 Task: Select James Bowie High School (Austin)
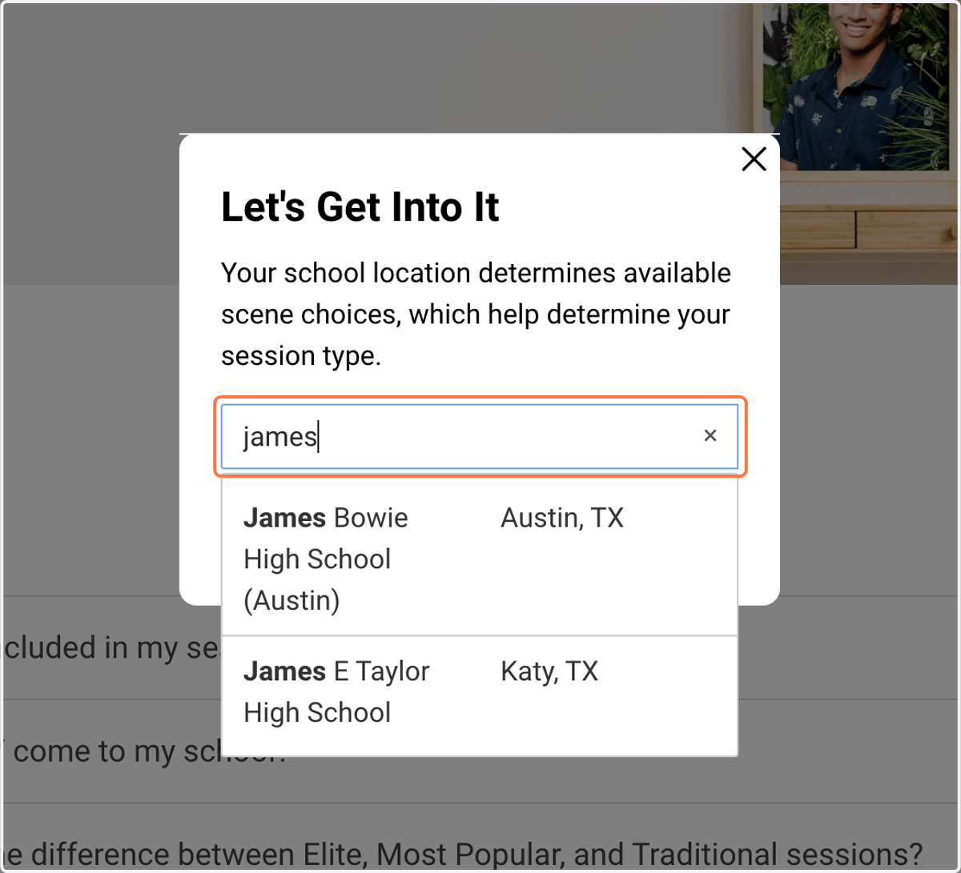479,559
